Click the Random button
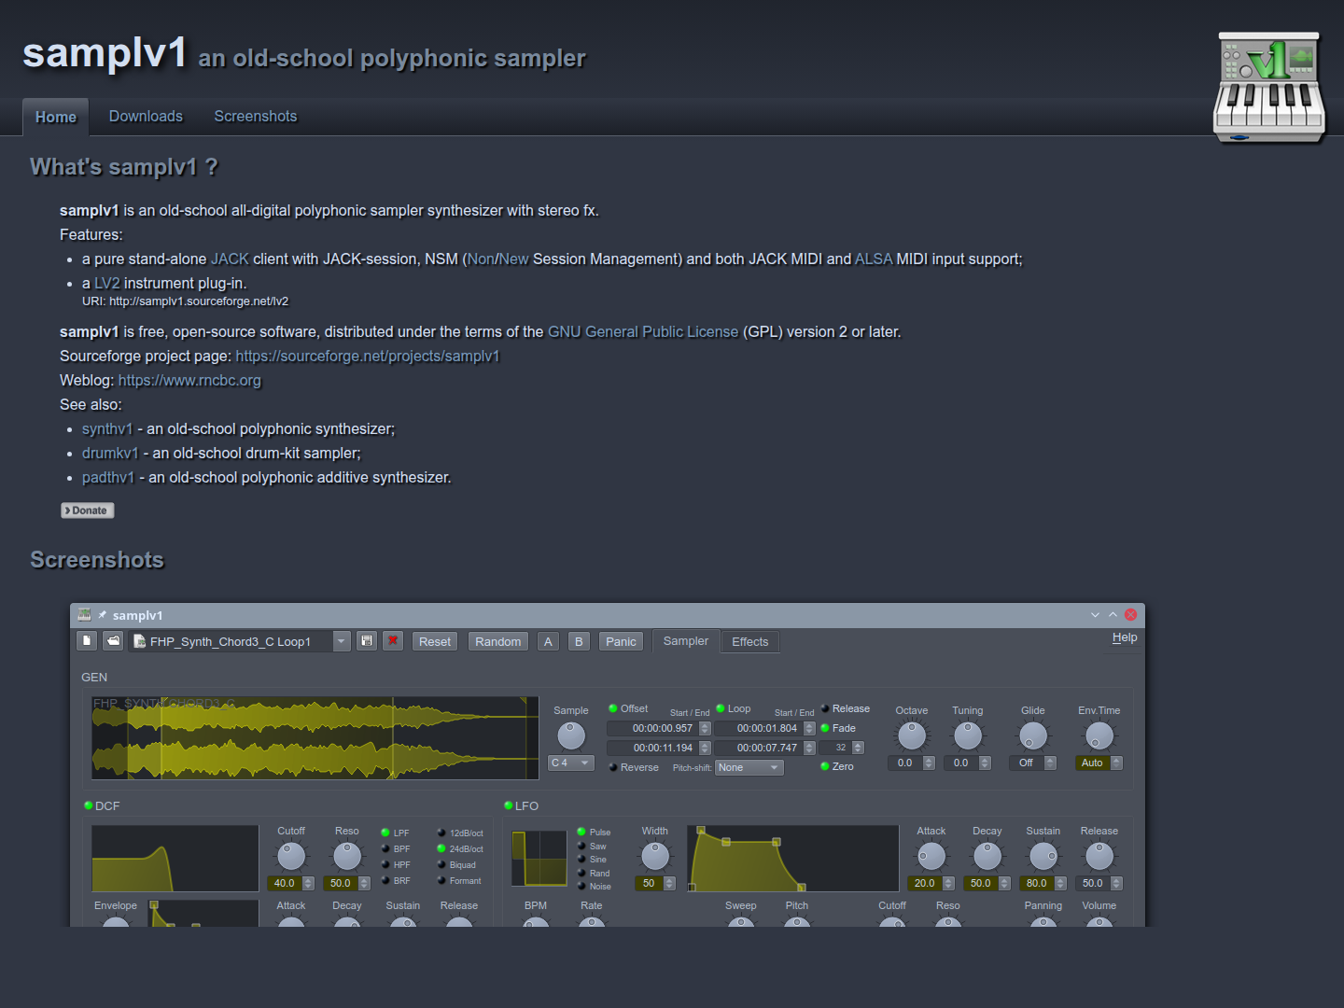Viewport: 1344px width, 1008px height. click(498, 641)
